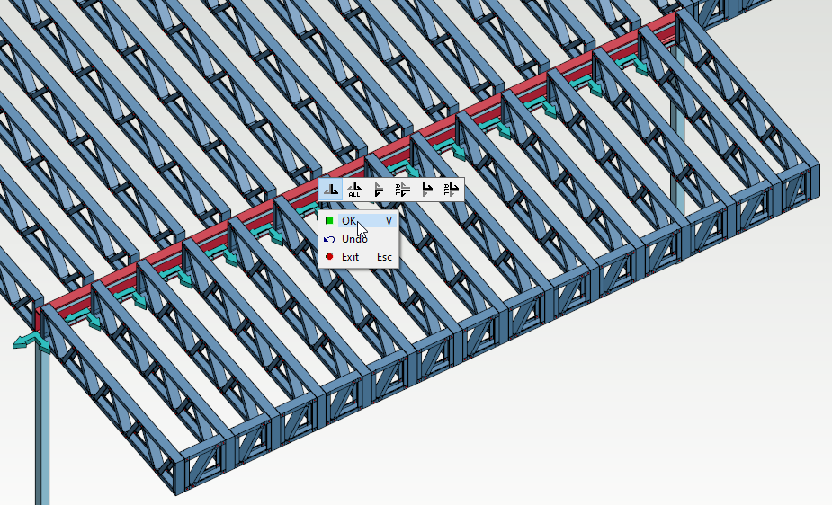Click the fourth toolbar icon with sideways ALL text
Screen dimensions: 832x505
[x=403, y=190]
